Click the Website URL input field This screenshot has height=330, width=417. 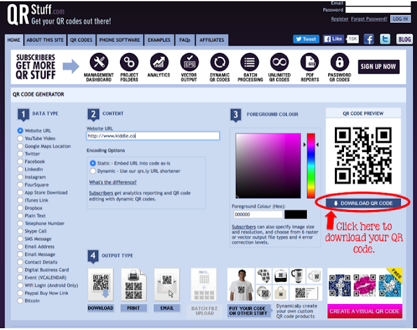pyautogui.click(x=153, y=136)
